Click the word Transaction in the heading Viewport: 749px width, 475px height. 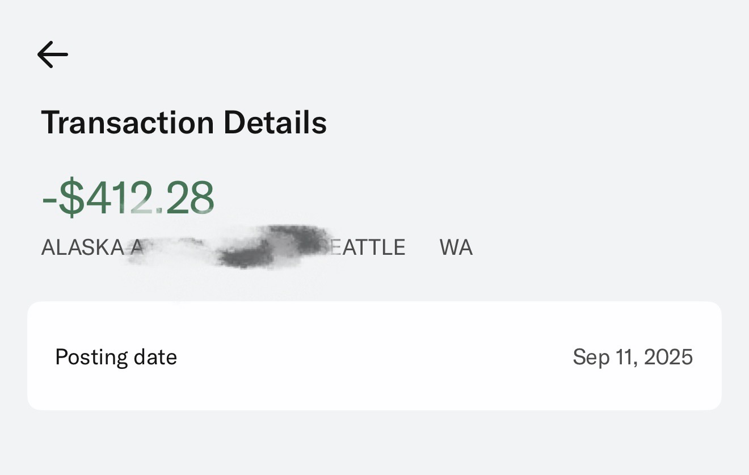point(128,123)
